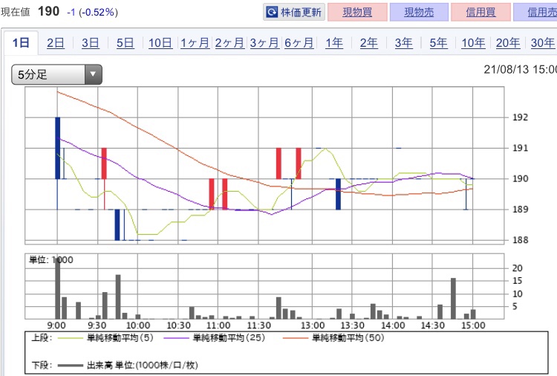This screenshot has height=376, width=557.
Task: Show the 20年 chart range
Action: point(508,43)
